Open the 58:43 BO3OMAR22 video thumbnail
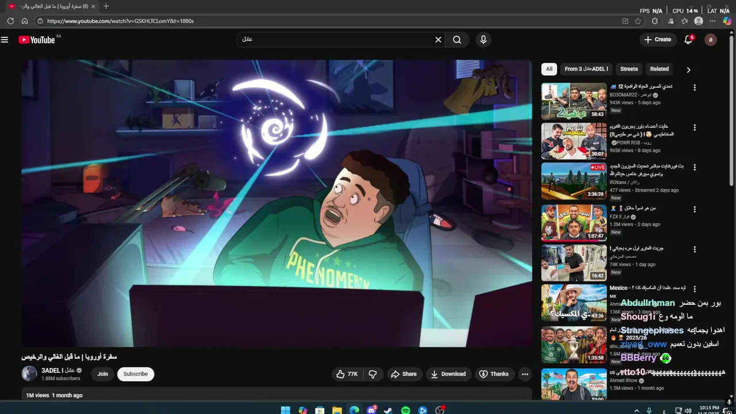The image size is (736, 414). coord(574,101)
